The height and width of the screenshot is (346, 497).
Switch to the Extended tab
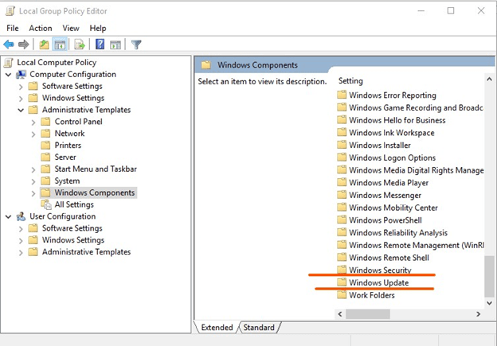pyautogui.click(x=217, y=328)
